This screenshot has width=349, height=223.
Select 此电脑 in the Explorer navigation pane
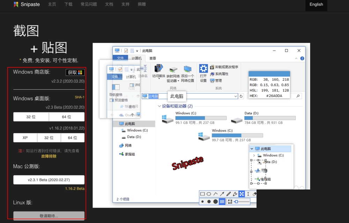click(134, 124)
